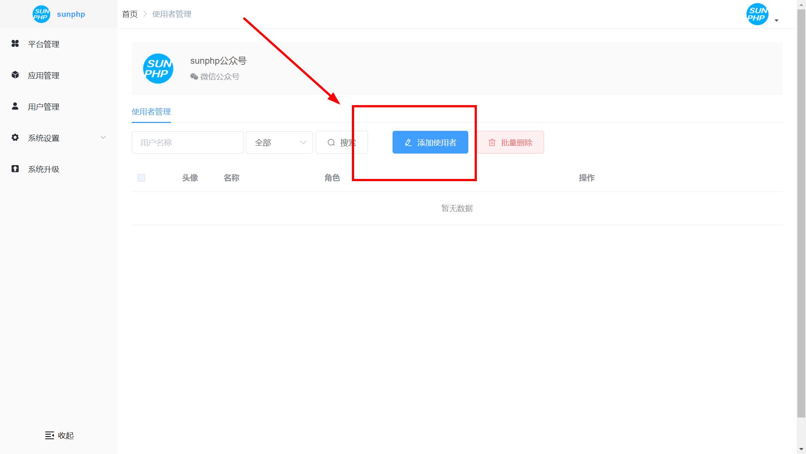Click the pencil icon on 添加使用者
This screenshot has width=806, height=454.
(408, 143)
